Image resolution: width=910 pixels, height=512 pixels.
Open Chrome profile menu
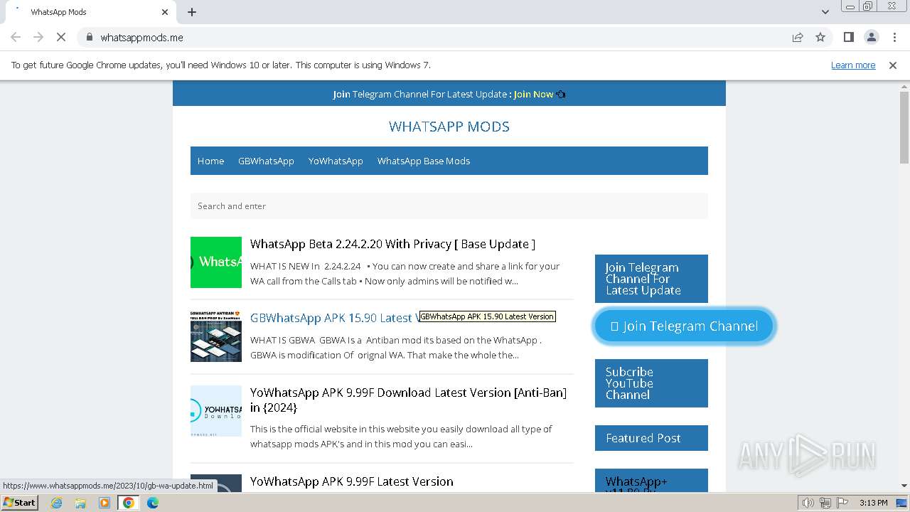[x=871, y=37]
